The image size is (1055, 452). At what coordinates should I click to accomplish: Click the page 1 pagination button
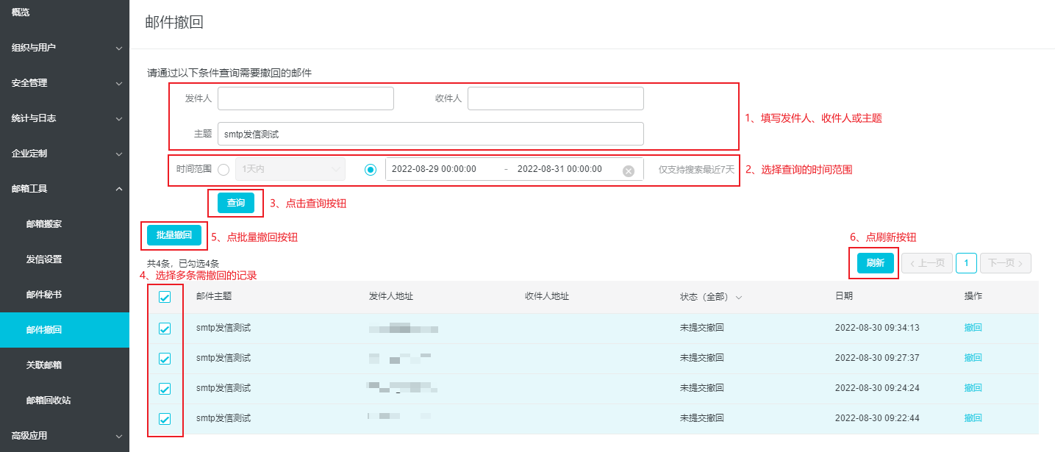click(x=966, y=263)
